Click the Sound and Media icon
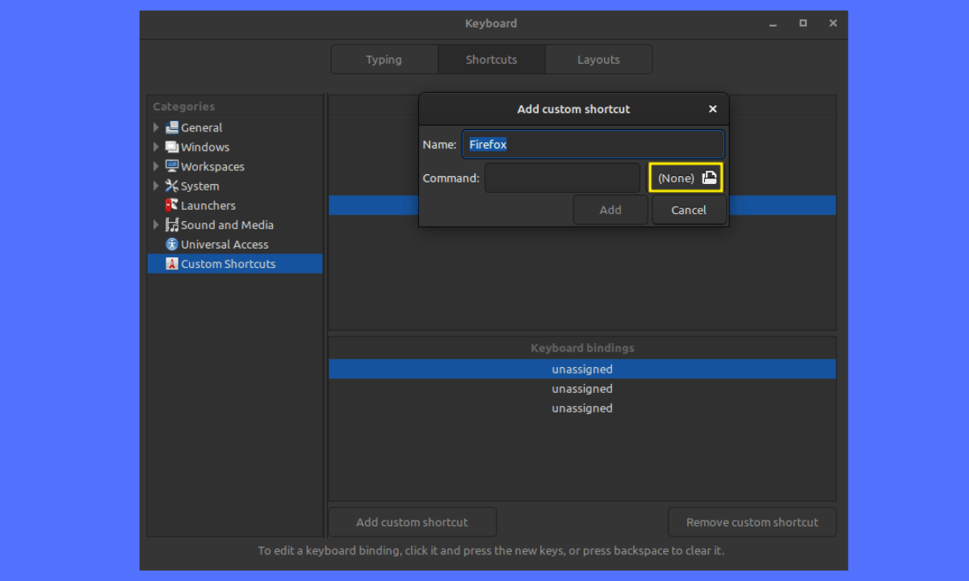 (171, 225)
